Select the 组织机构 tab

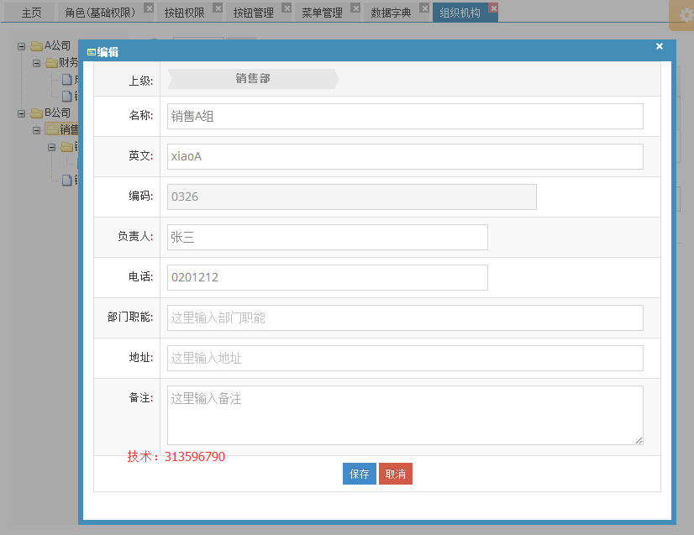[x=460, y=13]
